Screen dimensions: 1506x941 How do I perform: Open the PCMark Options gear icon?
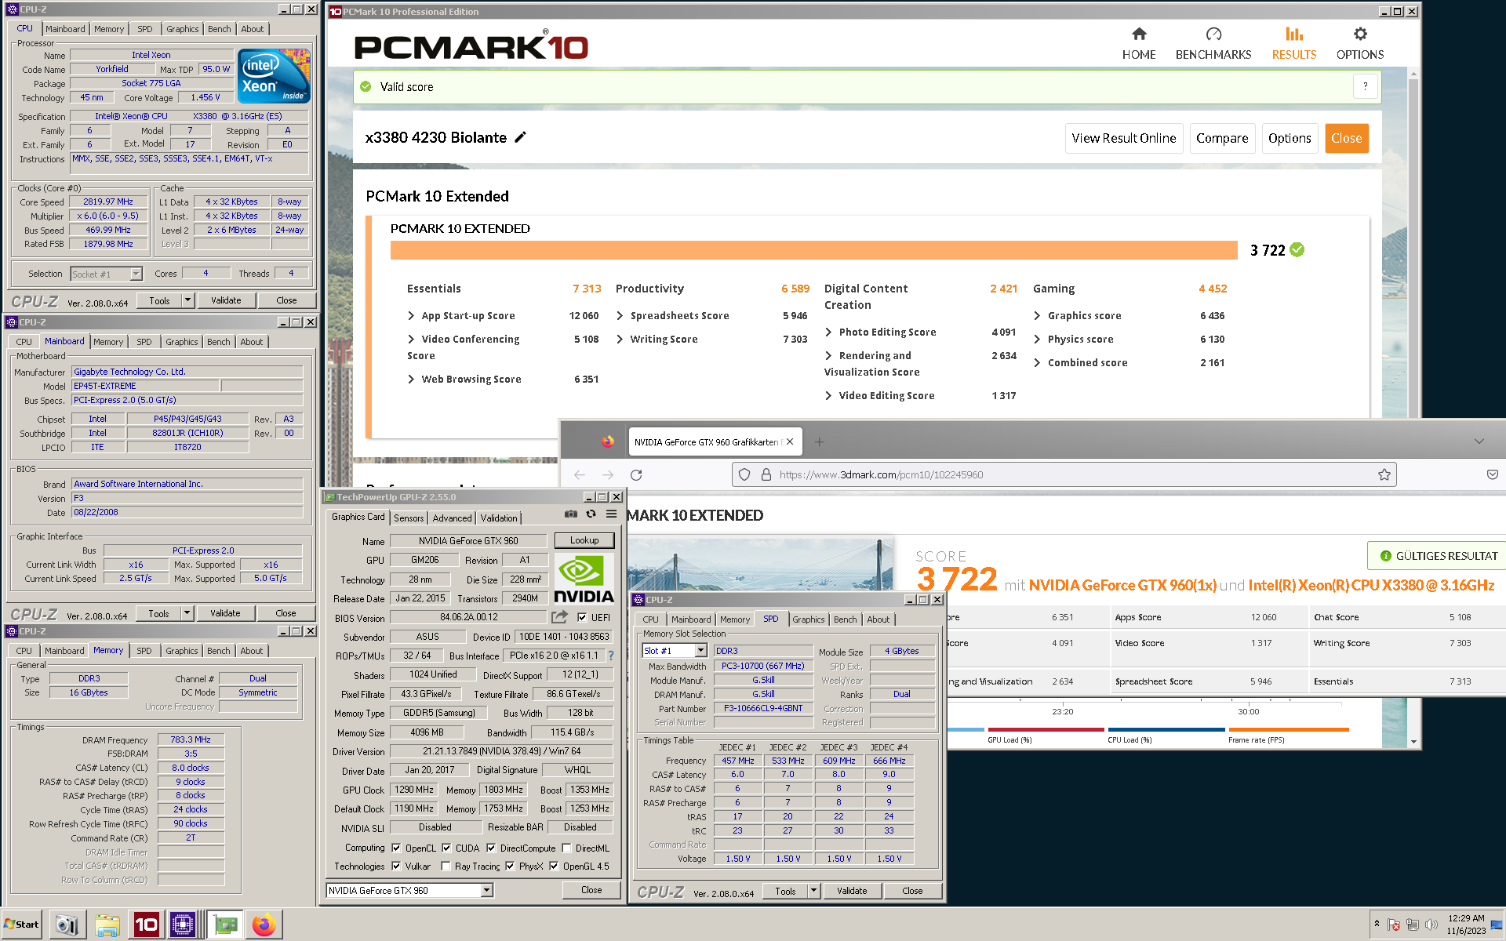[1360, 34]
